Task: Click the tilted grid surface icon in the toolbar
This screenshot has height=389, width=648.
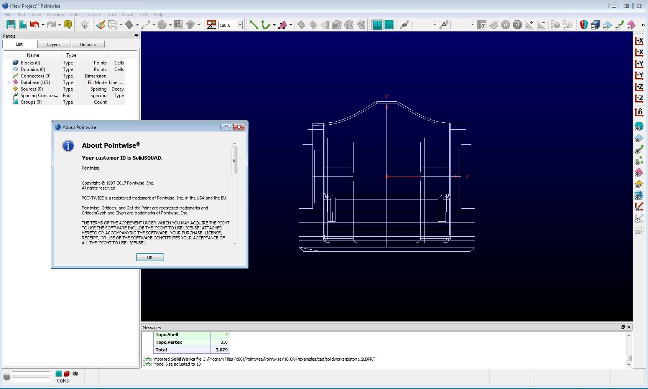Action: click(129, 25)
